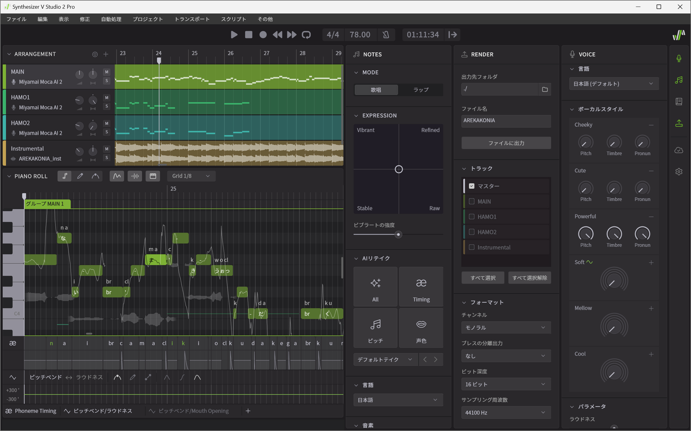Open the dictionary panel in the right sidebar
This screenshot has width=691, height=431.
click(679, 101)
